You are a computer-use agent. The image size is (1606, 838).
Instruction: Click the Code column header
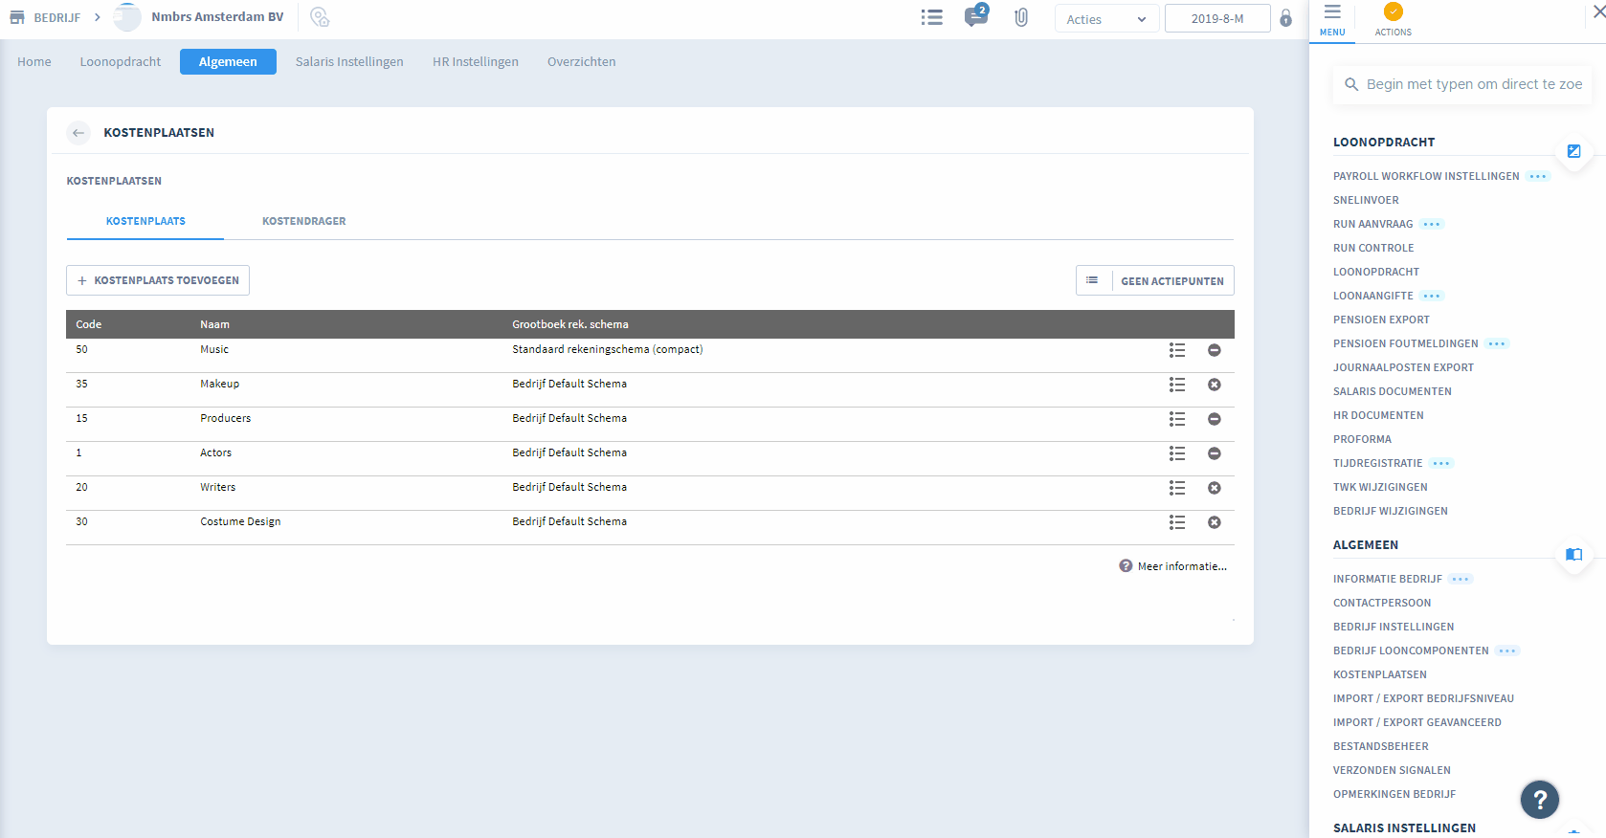(x=89, y=324)
